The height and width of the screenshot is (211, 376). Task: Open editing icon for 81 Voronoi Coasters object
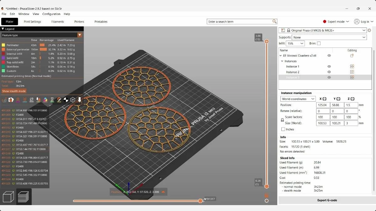point(352,56)
